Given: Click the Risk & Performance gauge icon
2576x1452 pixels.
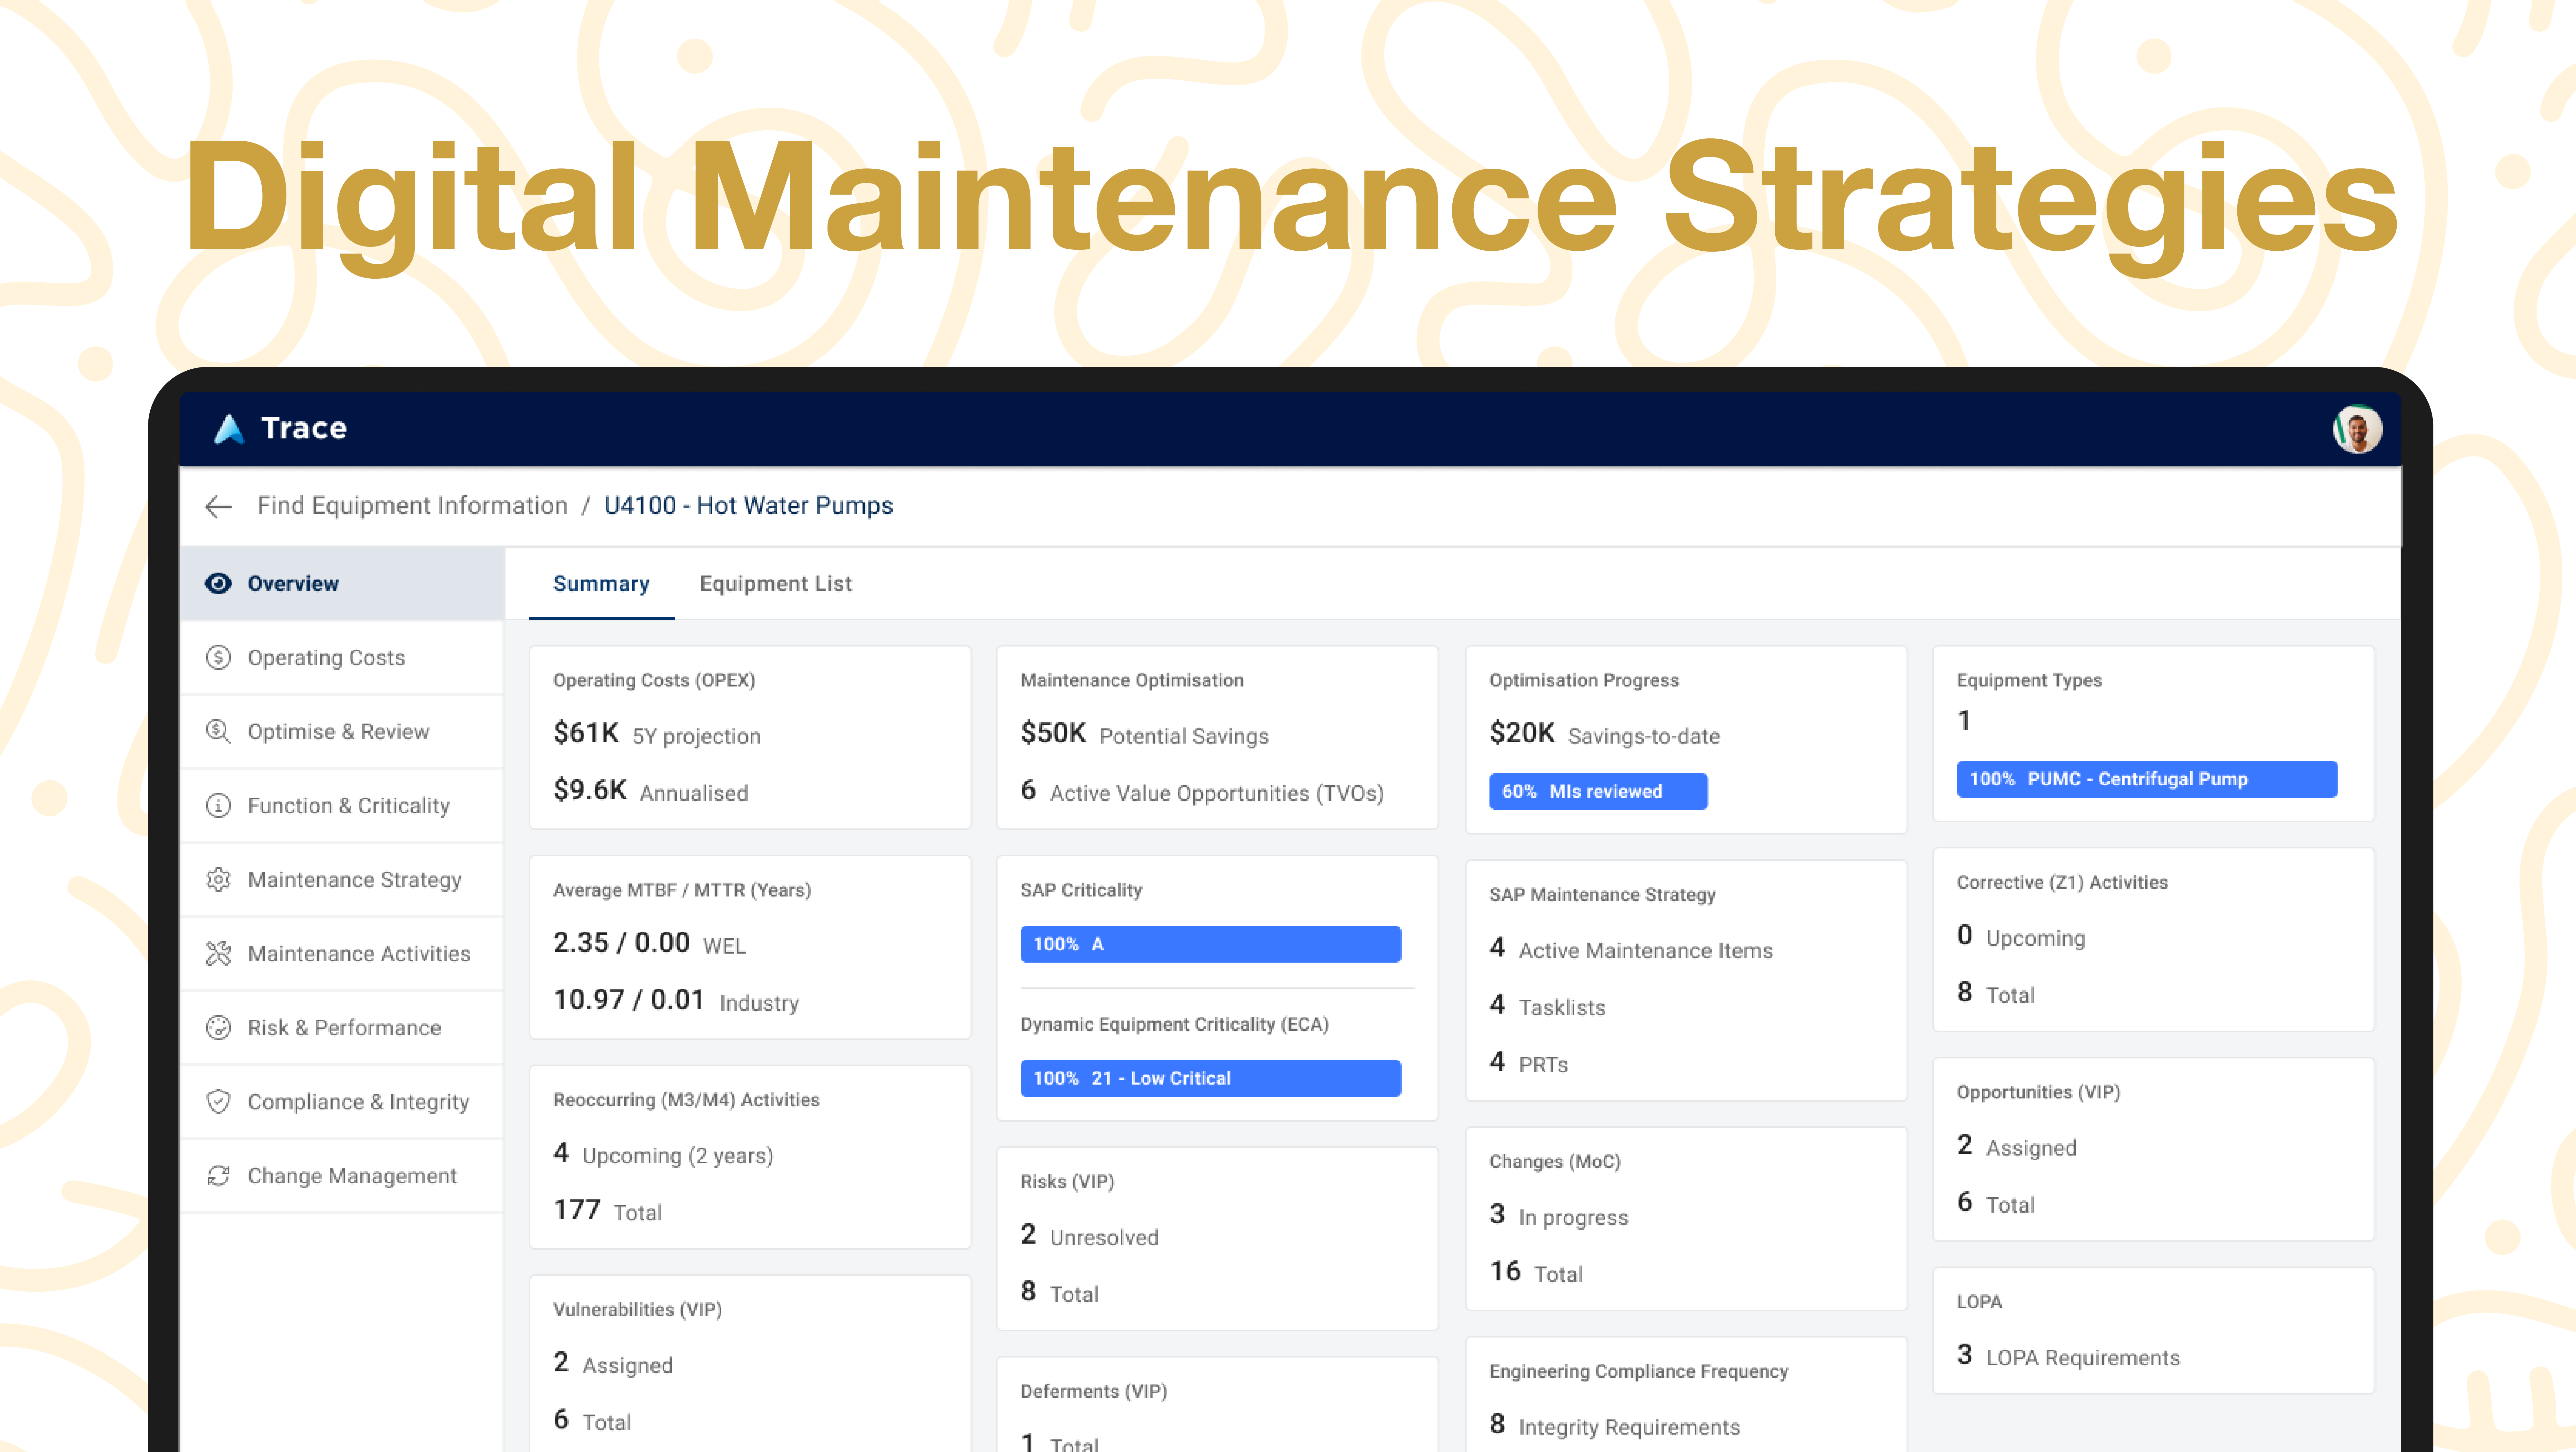Looking at the screenshot, I should click(x=218, y=1027).
